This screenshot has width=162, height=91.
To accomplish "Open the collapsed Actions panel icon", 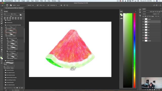I will (140, 12).
